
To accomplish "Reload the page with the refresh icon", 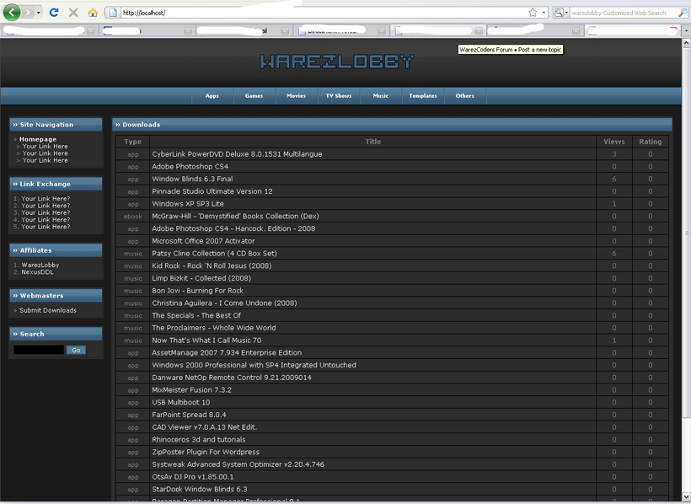I will [55, 13].
